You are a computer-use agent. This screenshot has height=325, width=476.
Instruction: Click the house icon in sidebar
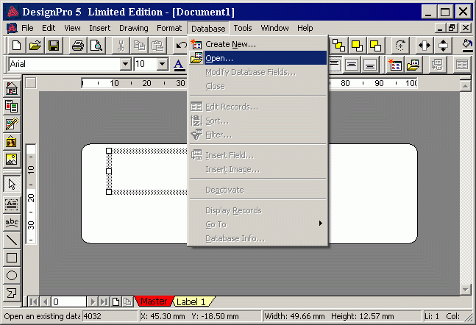(12, 89)
